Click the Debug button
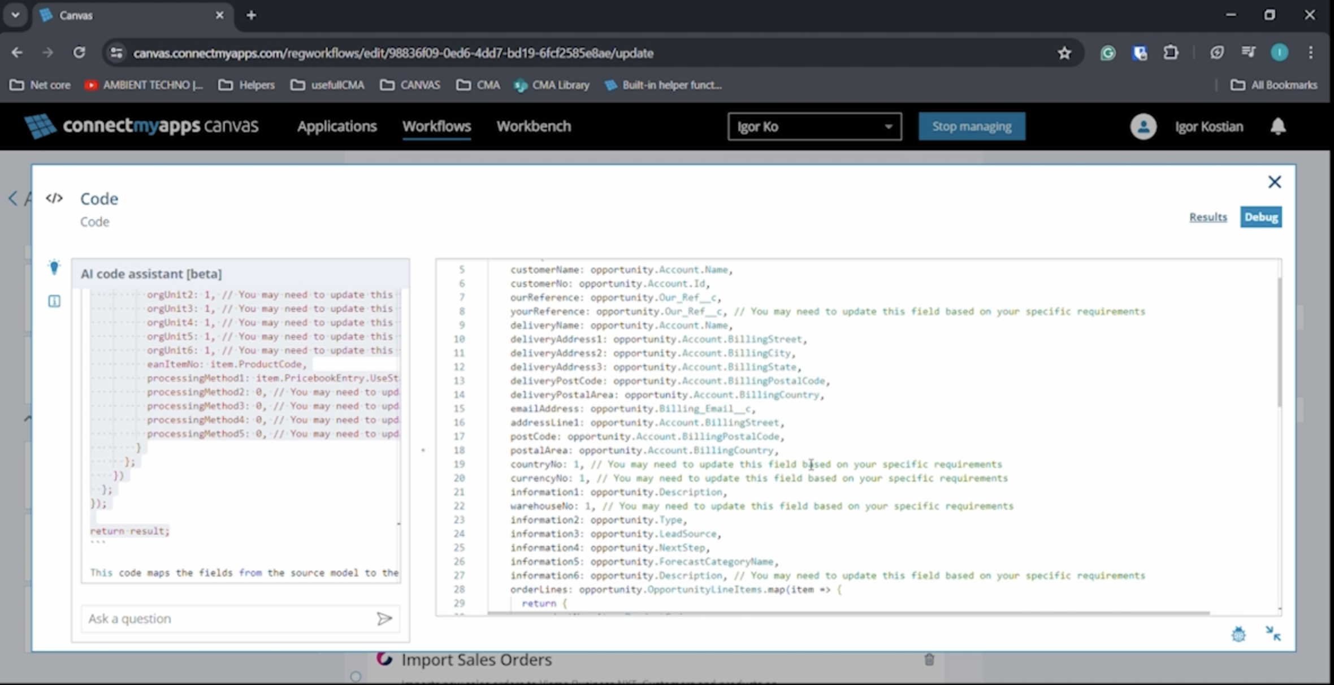The width and height of the screenshot is (1334, 685). pos(1261,217)
